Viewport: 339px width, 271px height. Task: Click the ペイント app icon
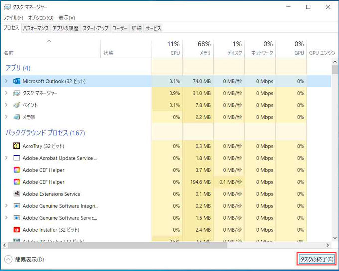[x=17, y=105]
